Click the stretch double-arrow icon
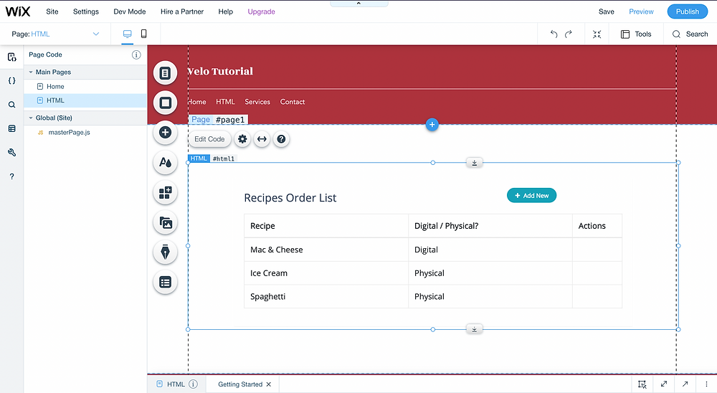Image resolution: width=717 pixels, height=393 pixels. (x=262, y=139)
